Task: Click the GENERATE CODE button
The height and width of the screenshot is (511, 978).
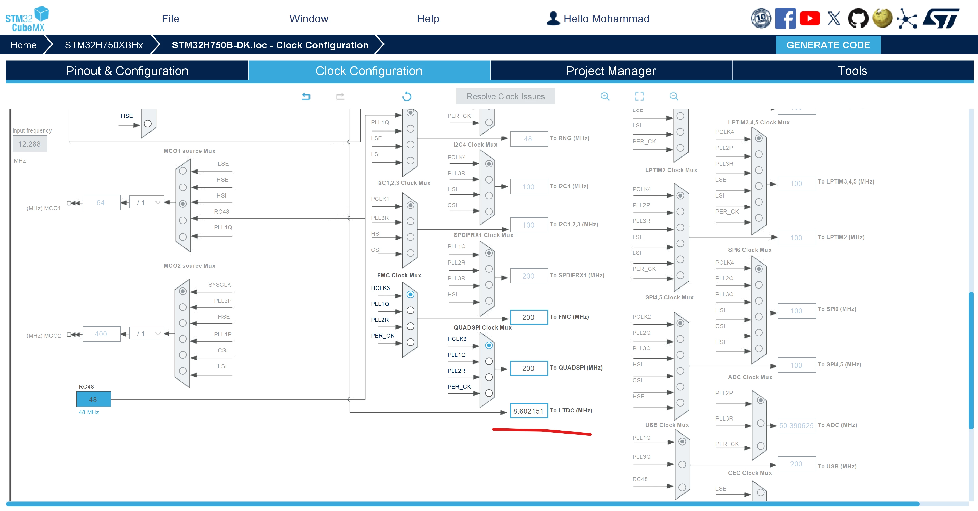Action: pyautogui.click(x=828, y=45)
